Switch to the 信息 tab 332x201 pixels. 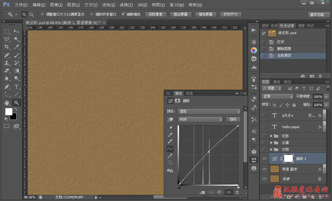189,93
